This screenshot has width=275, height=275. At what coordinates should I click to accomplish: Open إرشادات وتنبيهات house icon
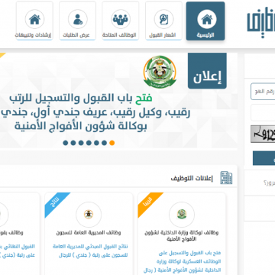(34, 19)
